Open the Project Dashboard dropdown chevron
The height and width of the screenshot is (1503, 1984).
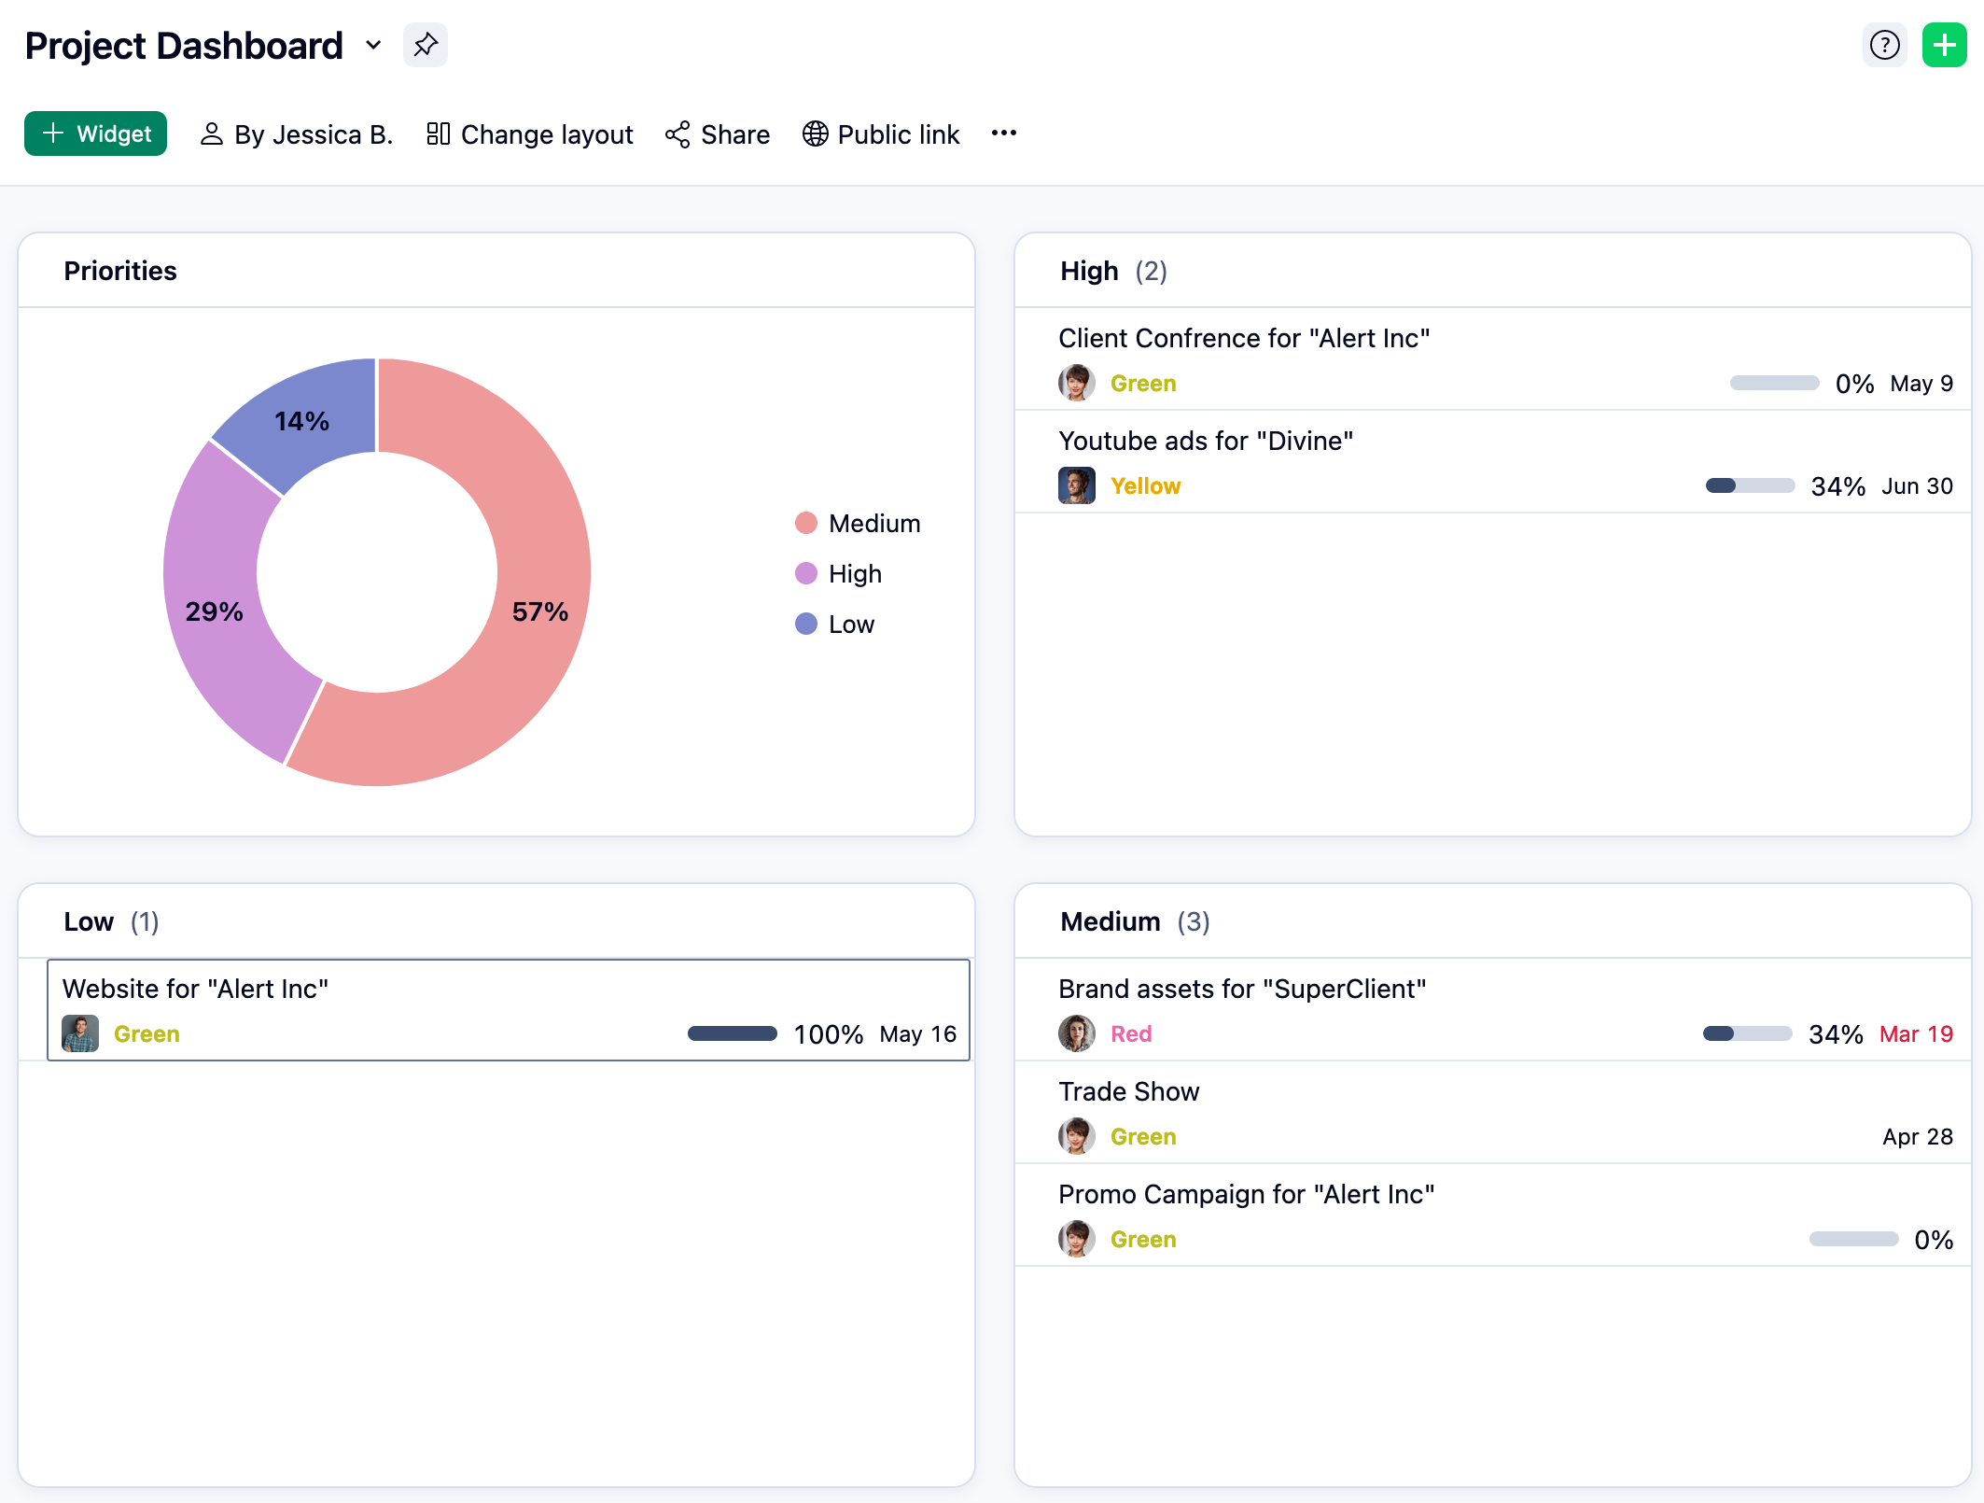click(373, 45)
